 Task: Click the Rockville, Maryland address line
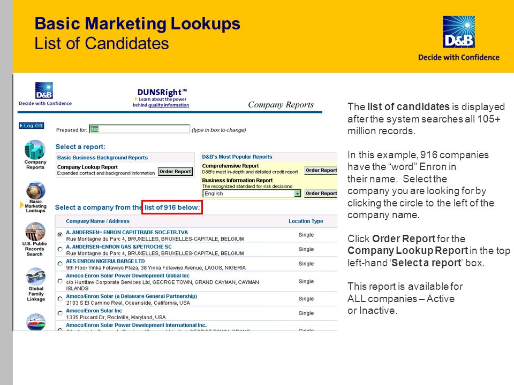tap(116, 317)
